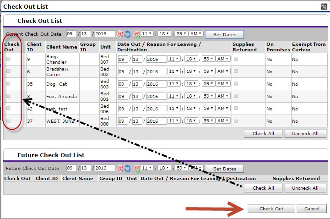Image resolution: width=330 pixels, height=219 pixels.
Task: Click day field in Dog, Cat row
Action: pyautogui.click(x=137, y=84)
